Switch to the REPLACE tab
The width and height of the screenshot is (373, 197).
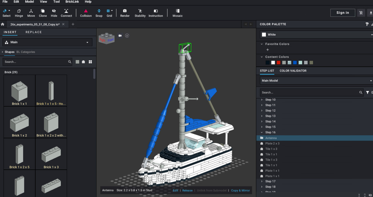tap(34, 32)
